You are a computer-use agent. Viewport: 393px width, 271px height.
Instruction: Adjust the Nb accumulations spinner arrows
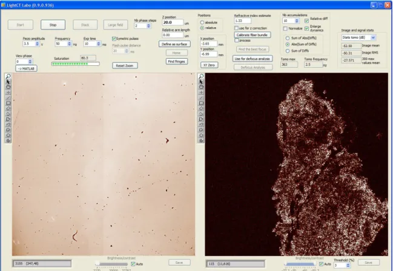tap(297, 21)
